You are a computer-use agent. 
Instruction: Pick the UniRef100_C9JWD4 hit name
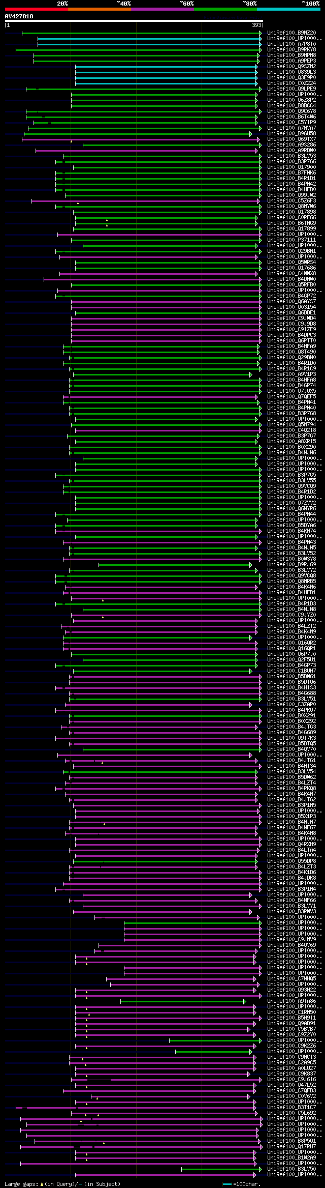point(291,318)
